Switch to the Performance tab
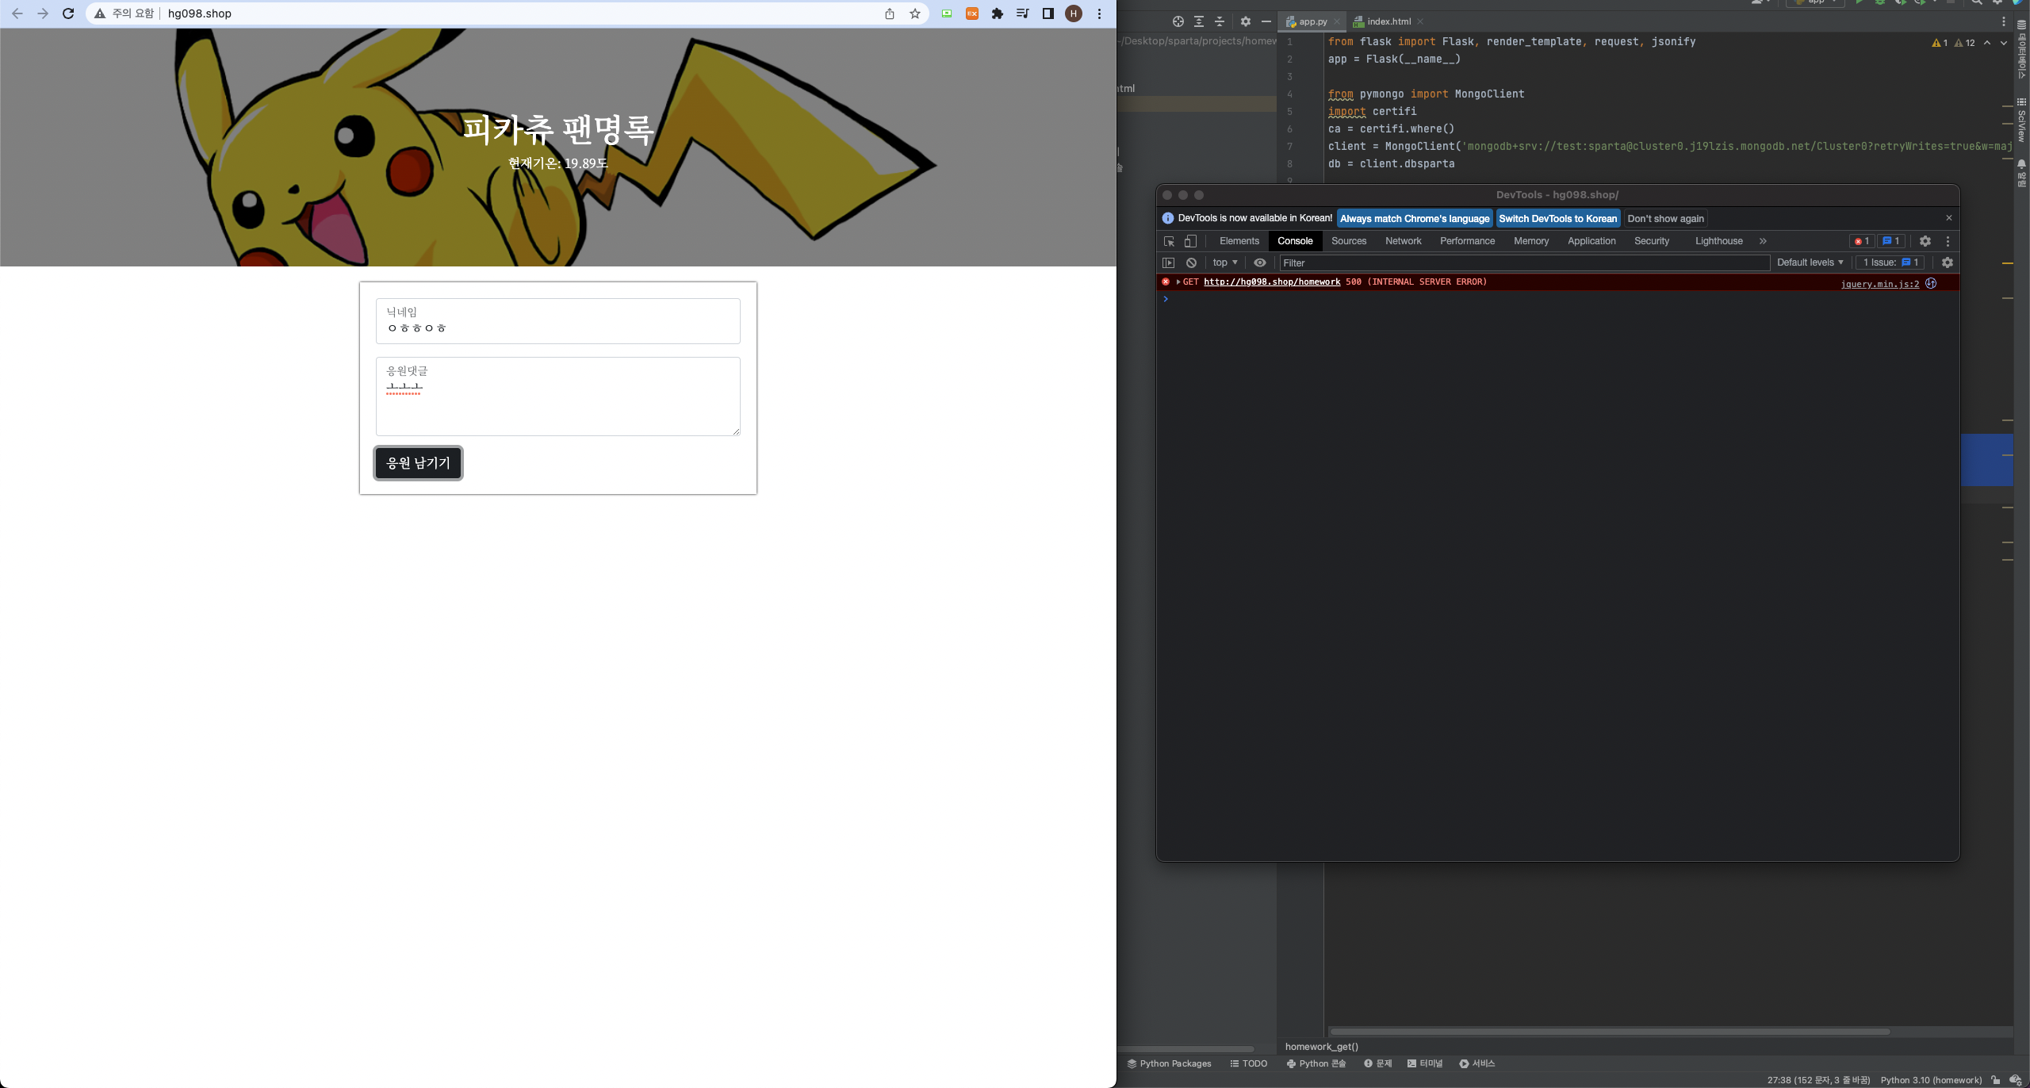The height and width of the screenshot is (1088, 2030). point(1468,241)
